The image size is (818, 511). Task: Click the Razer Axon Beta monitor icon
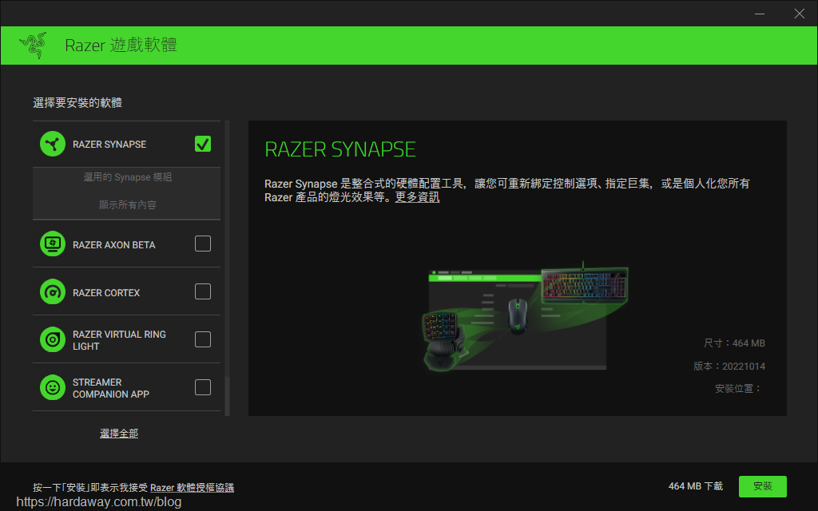click(x=53, y=244)
